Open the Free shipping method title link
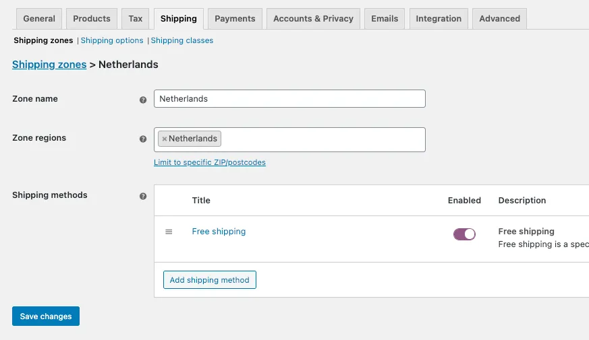 (219, 232)
